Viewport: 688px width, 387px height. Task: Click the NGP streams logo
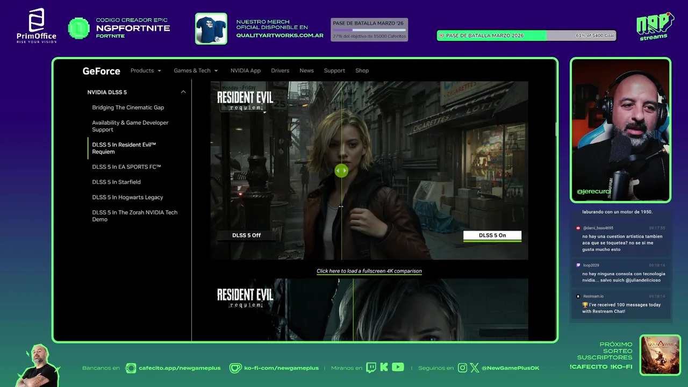click(x=655, y=26)
